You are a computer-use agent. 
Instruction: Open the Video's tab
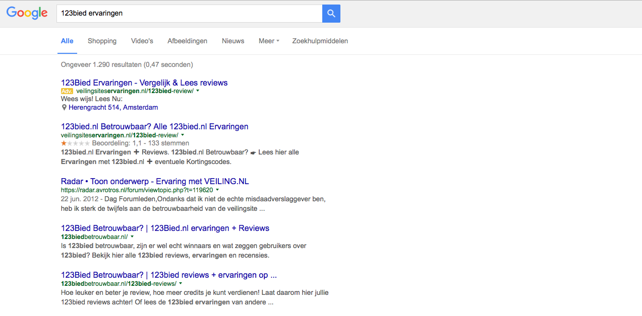(142, 41)
